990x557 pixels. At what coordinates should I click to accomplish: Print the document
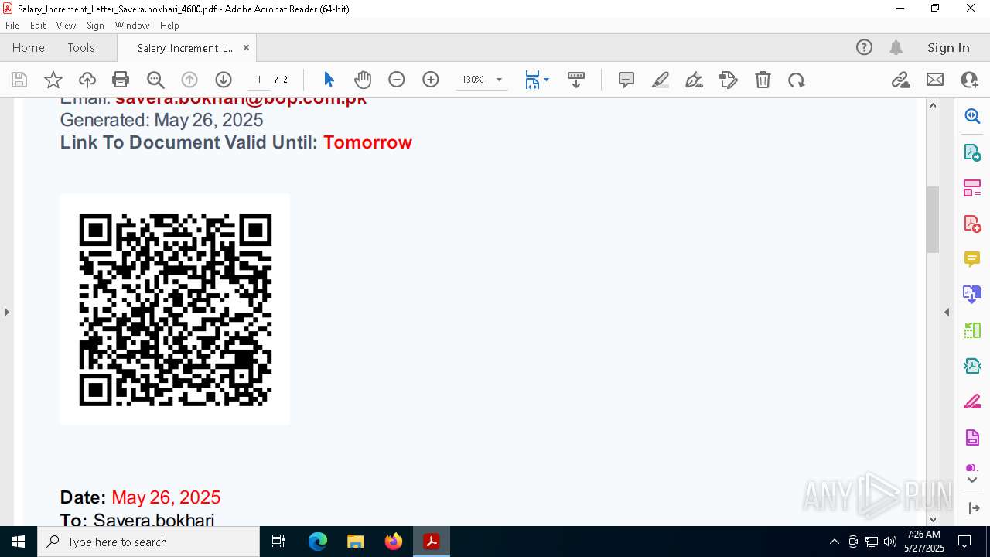tap(121, 80)
